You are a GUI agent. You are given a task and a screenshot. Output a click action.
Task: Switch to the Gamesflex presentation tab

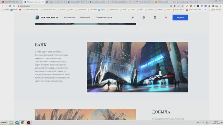tap(99, 2)
